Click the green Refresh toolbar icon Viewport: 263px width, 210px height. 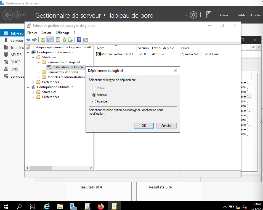[x=64, y=40]
